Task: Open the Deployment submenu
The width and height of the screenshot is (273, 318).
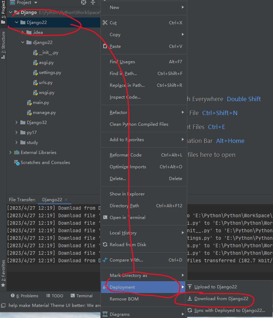Action: click(144, 287)
